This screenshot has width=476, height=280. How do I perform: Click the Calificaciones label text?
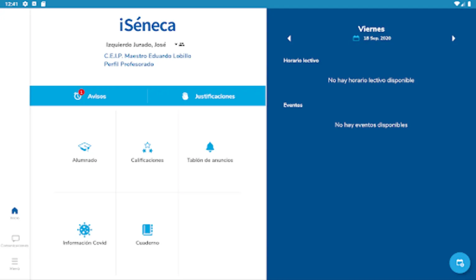pos(147,160)
